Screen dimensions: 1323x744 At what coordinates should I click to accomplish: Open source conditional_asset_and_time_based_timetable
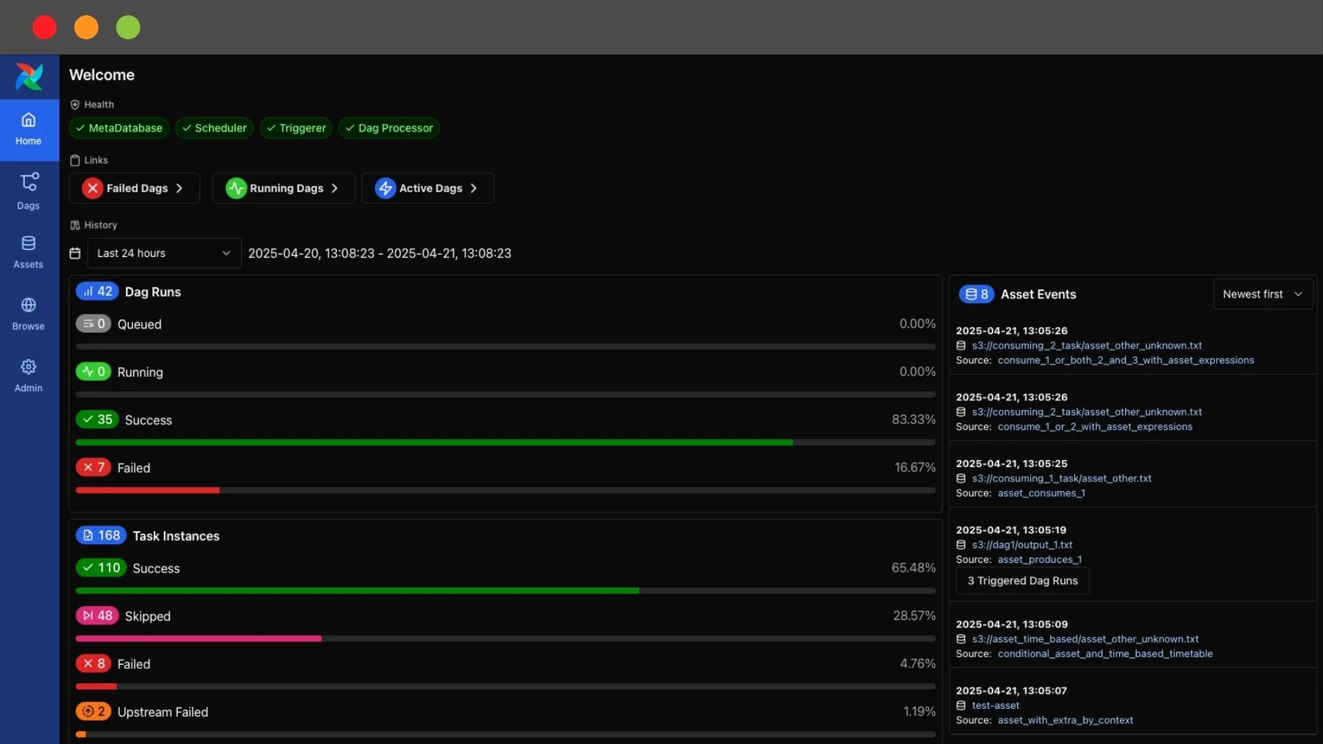(1105, 654)
